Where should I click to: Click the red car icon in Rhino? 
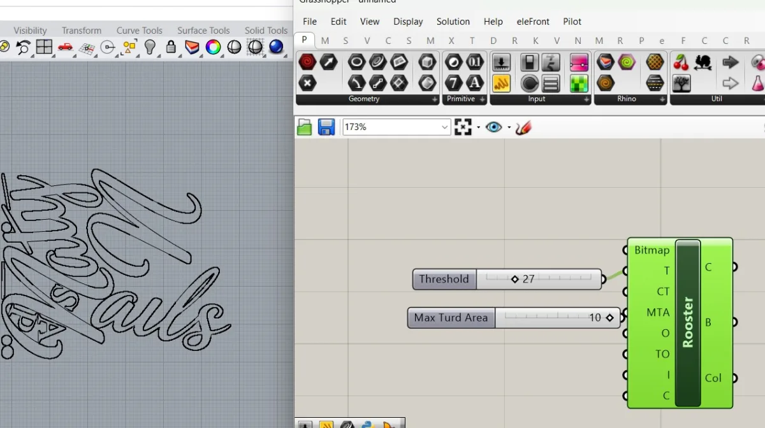click(x=65, y=47)
